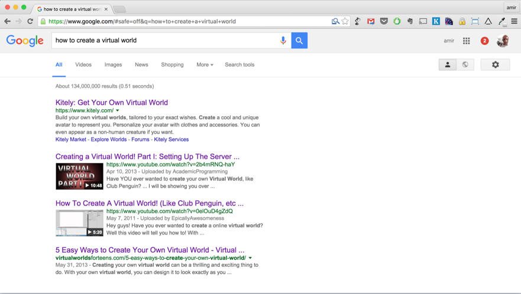
Task: Open the Kitely Market sitelink
Action: click(71, 139)
